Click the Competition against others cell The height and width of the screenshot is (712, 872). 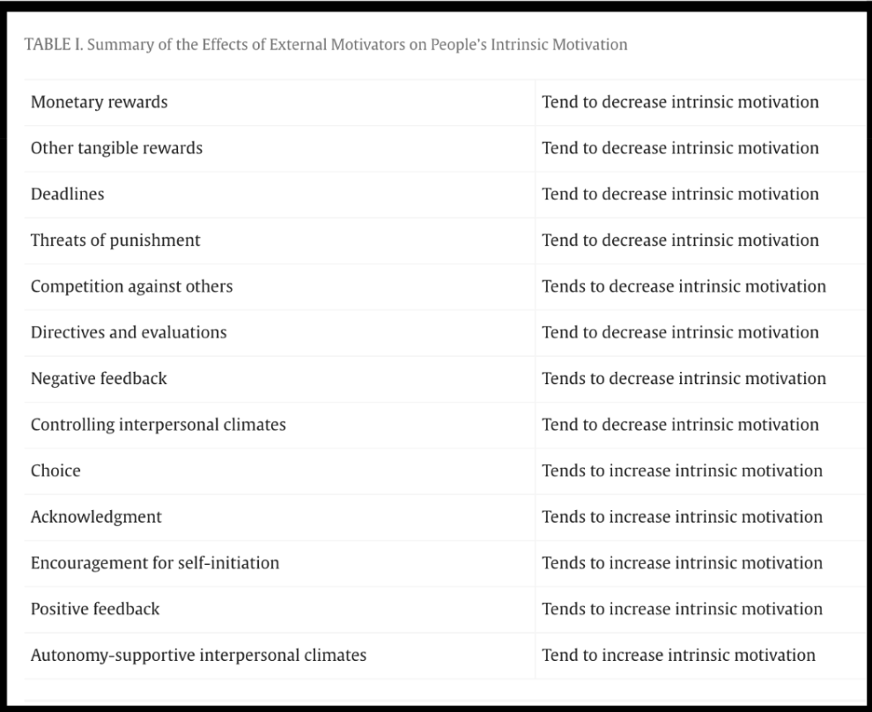tap(131, 286)
